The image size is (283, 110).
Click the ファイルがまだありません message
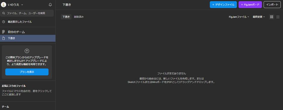pos(172,73)
